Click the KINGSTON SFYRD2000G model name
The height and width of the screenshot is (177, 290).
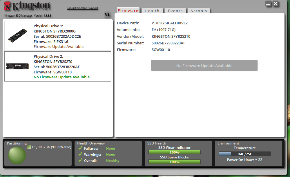coord(55,31)
